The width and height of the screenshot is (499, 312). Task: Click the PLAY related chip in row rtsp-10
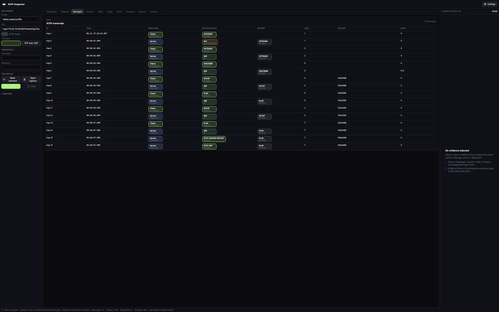coord(264,102)
